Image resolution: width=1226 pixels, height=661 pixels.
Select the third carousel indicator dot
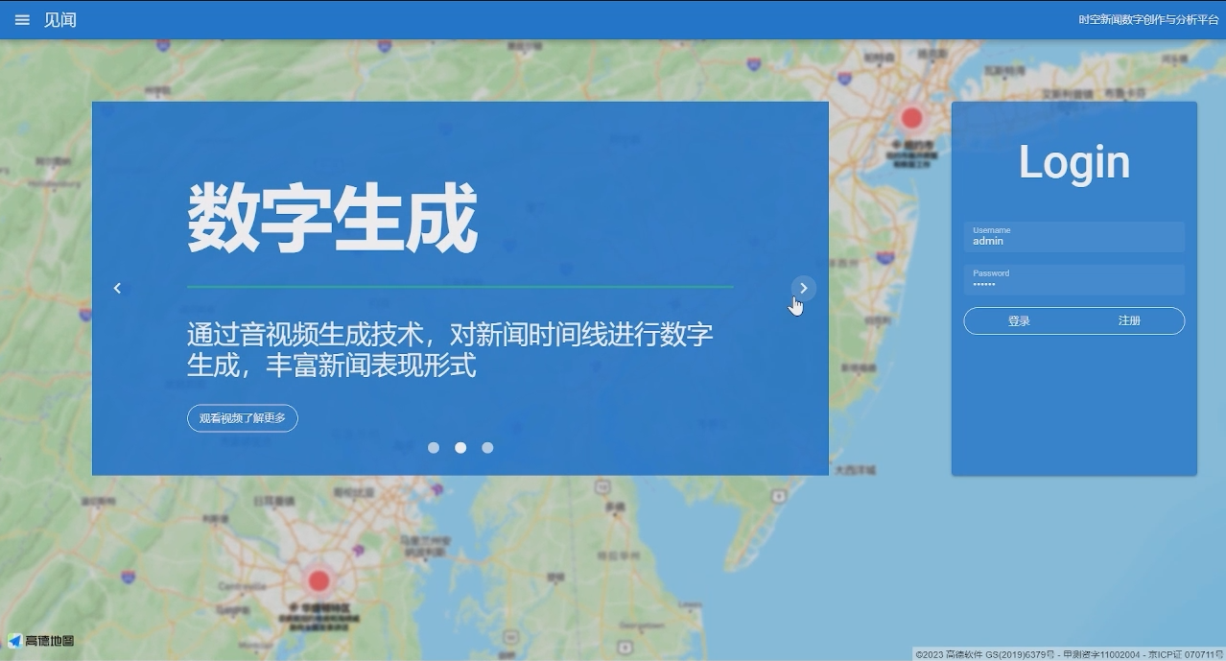487,448
